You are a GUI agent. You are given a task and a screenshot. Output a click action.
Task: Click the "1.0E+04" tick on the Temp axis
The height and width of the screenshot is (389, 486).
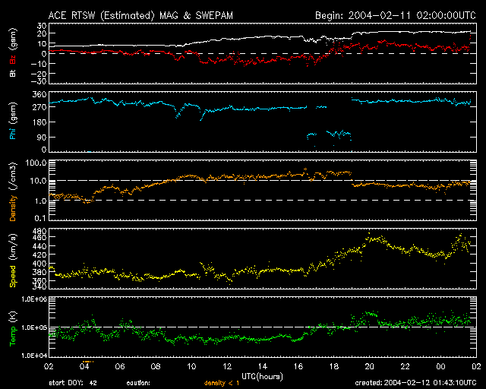pyautogui.click(x=34, y=356)
